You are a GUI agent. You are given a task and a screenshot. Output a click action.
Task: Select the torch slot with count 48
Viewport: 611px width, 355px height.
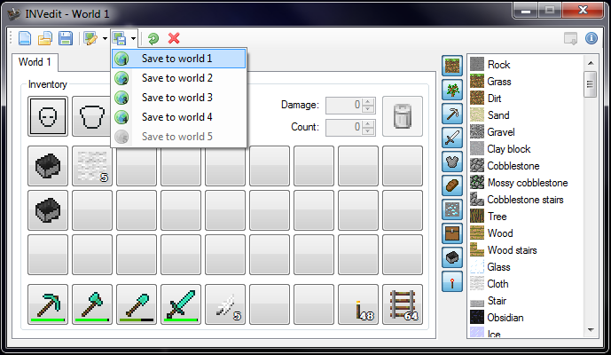click(x=358, y=304)
